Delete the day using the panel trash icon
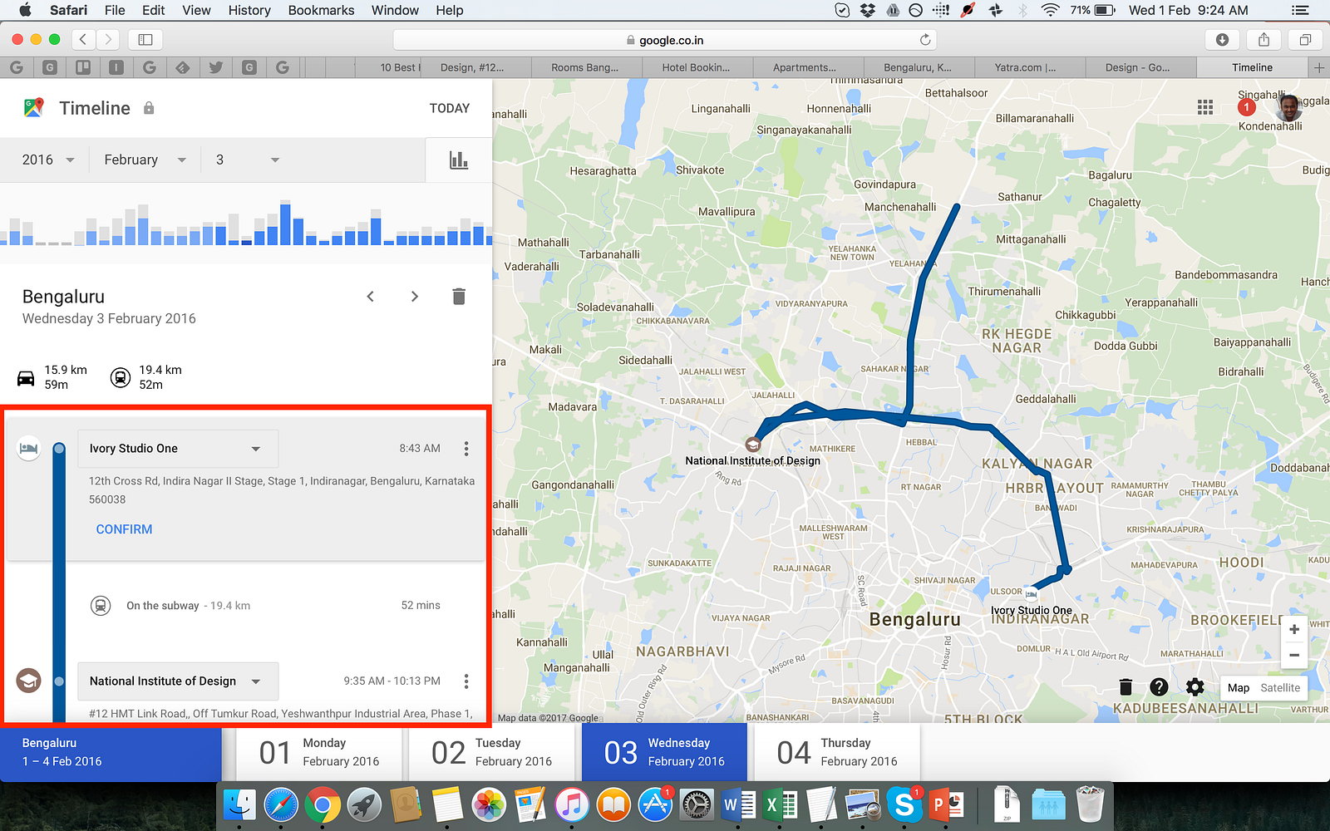This screenshot has width=1330, height=831. pyautogui.click(x=459, y=297)
